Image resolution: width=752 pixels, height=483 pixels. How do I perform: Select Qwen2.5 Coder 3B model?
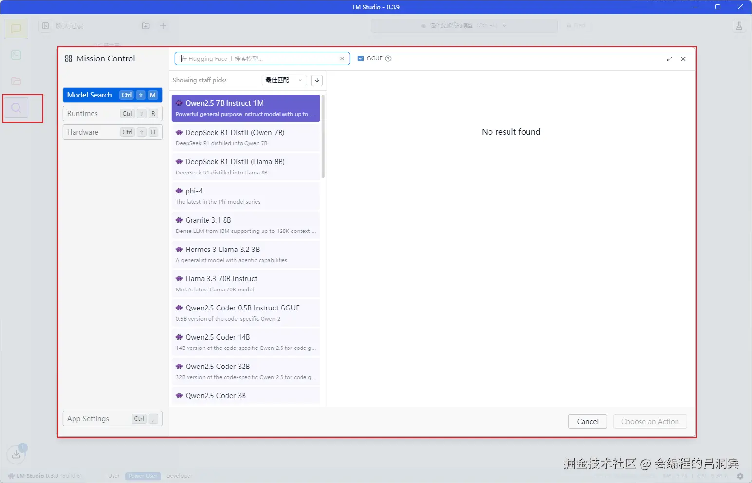click(x=246, y=395)
